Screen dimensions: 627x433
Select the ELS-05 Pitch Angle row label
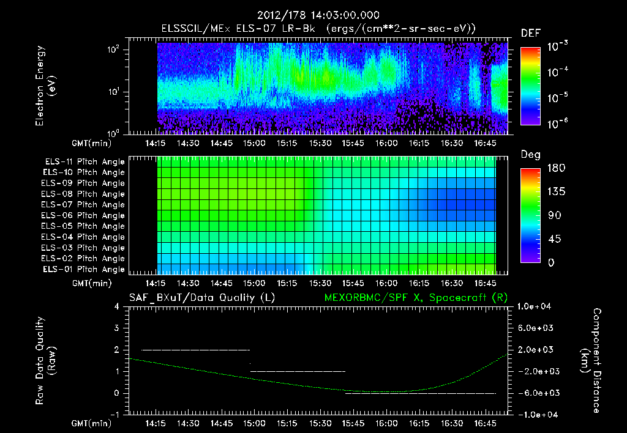(83, 226)
